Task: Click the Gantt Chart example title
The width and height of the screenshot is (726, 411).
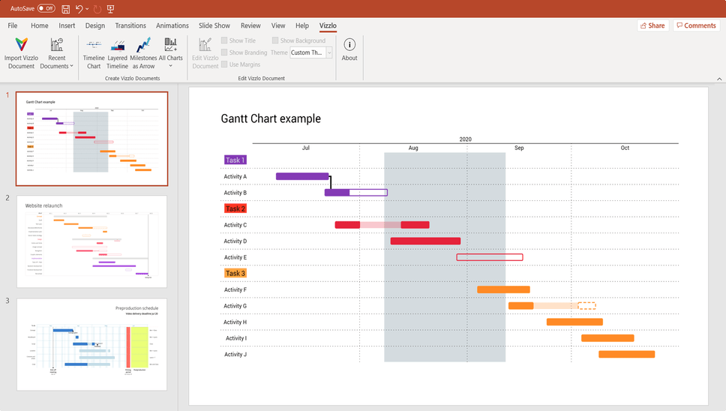Action: coord(271,118)
